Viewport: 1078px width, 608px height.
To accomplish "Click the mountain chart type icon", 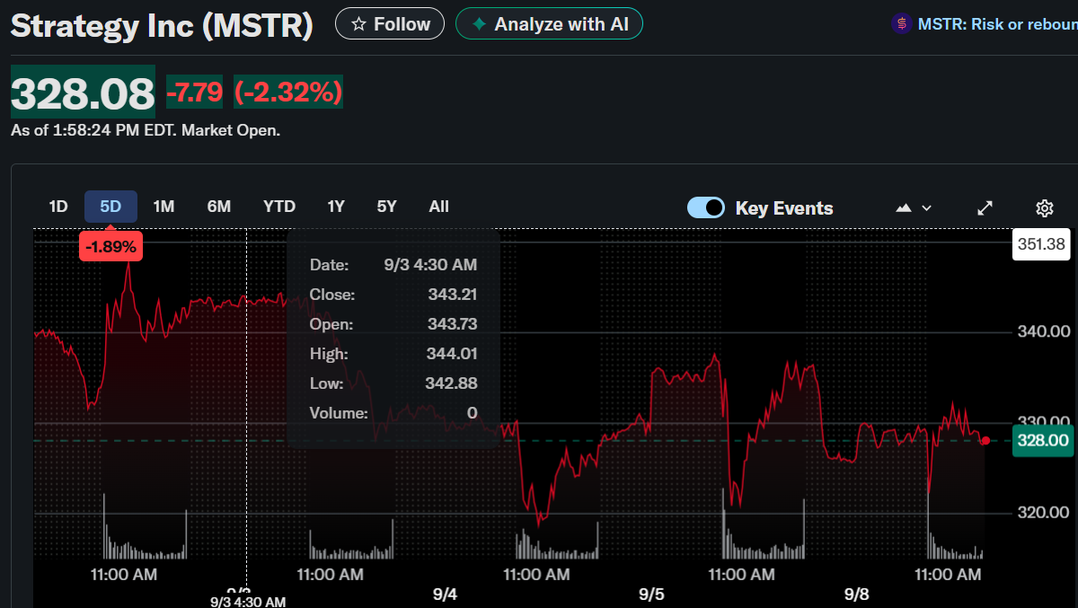I will point(904,208).
